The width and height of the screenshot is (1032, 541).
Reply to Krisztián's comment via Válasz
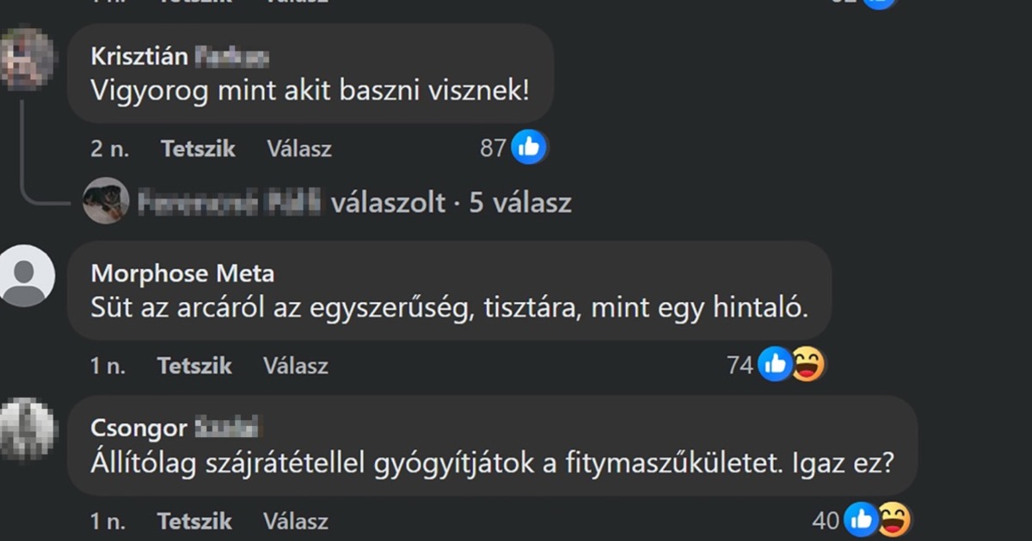pyautogui.click(x=298, y=149)
